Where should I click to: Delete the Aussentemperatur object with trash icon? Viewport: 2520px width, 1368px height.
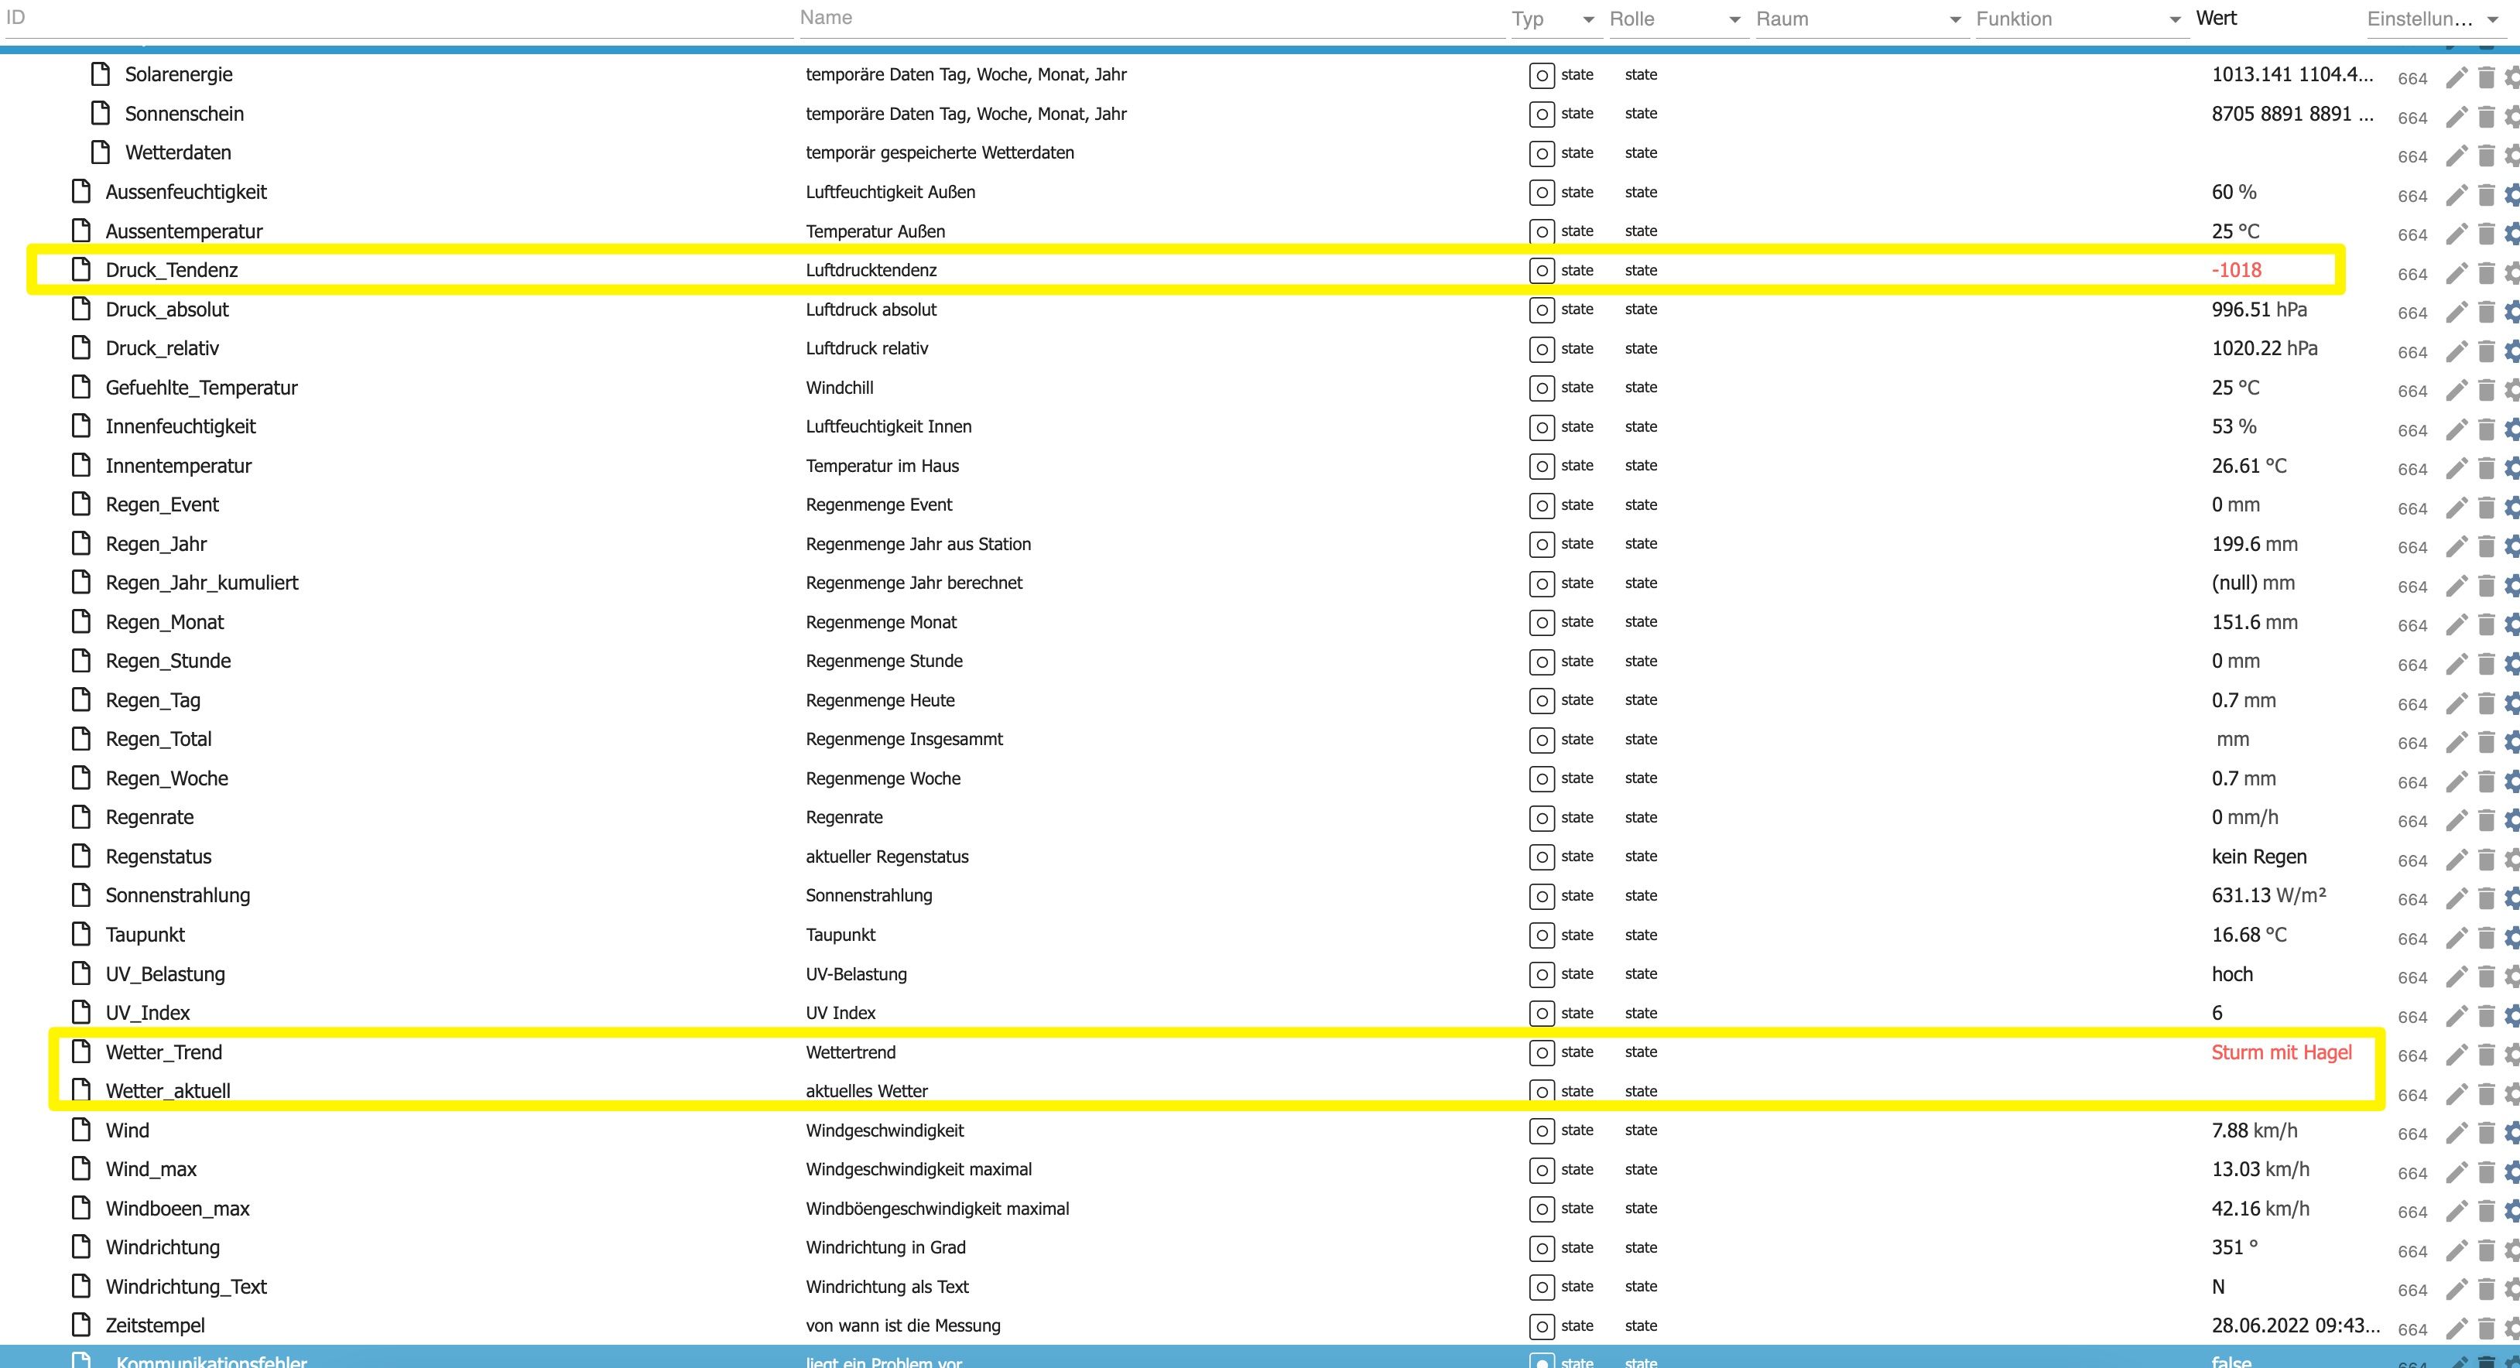click(x=2486, y=234)
